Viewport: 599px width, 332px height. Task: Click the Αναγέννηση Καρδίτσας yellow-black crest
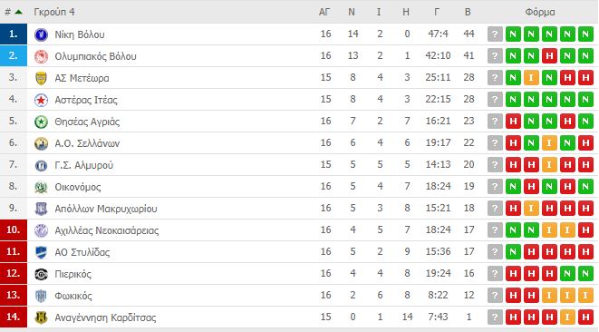click(x=41, y=317)
